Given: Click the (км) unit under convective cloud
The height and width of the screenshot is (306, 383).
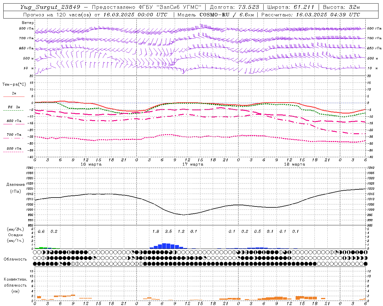Looking at the screenshot, I should click(16, 291).
